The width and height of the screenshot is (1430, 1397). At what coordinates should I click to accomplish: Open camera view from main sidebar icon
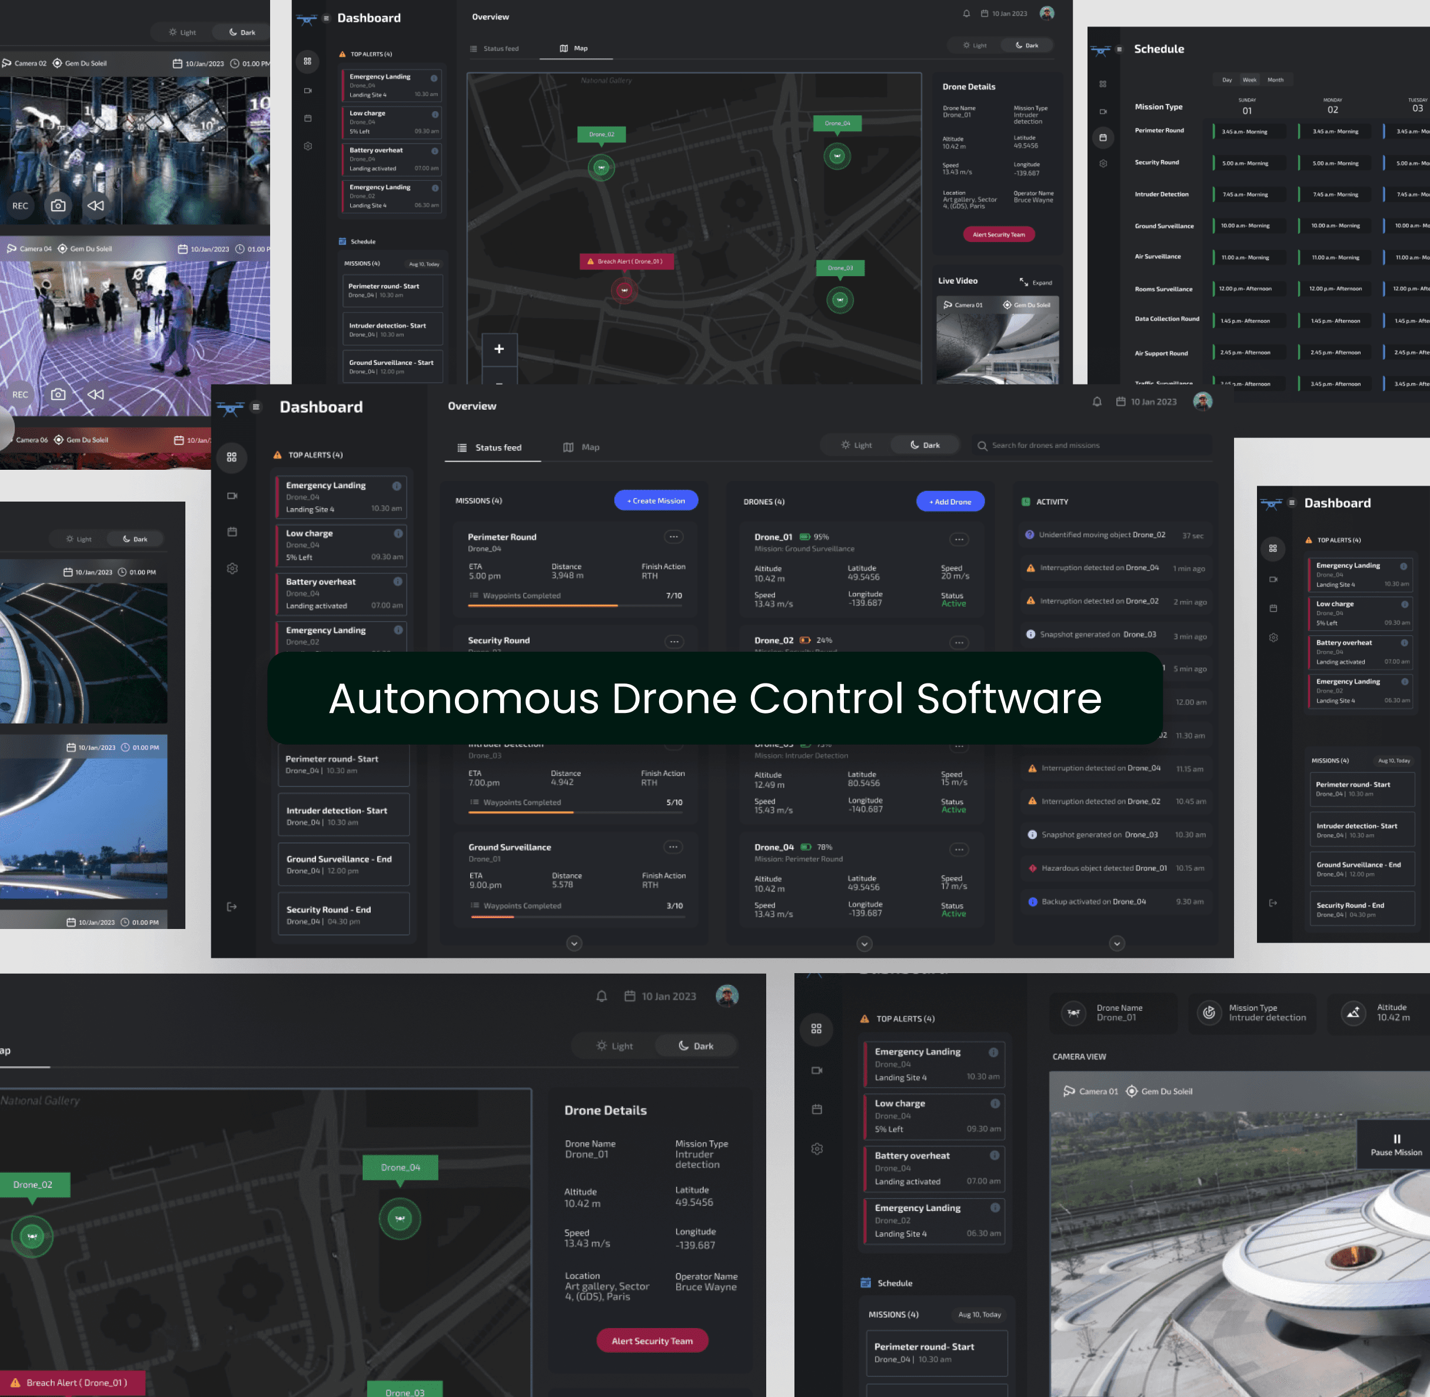[232, 496]
